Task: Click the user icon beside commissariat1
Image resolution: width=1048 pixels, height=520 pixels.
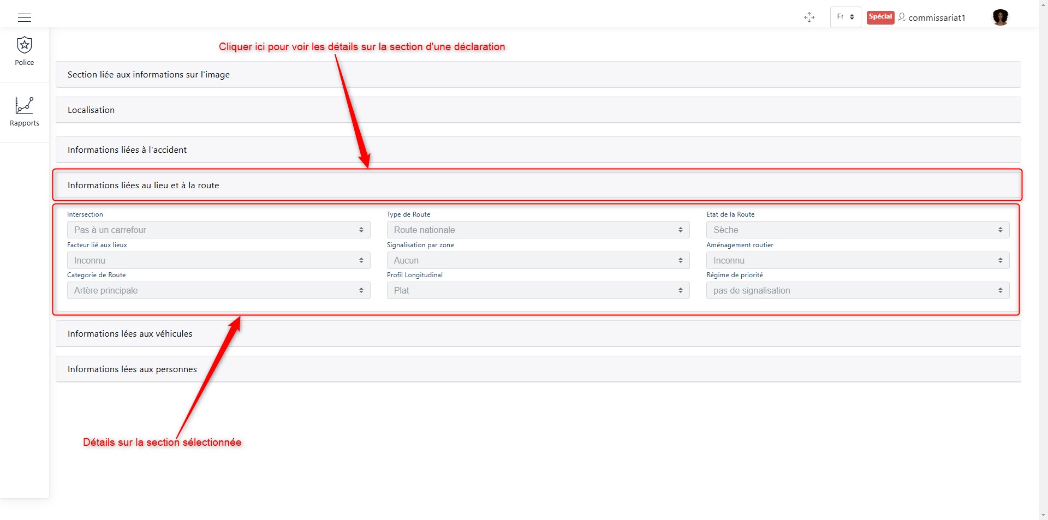Action: (x=902, y=17)
